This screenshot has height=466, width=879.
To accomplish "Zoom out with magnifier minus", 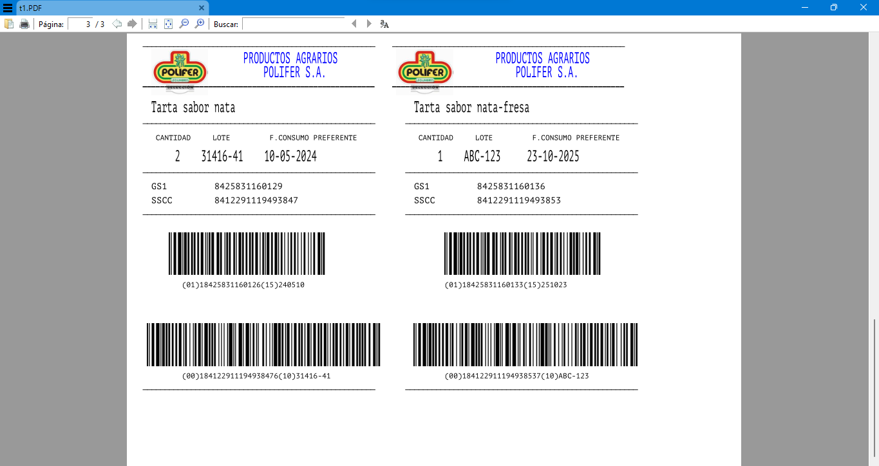I will coord(184,24).
